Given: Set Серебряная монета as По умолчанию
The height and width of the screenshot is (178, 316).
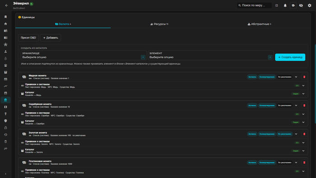Looking at the screenshot, I should (284, 105).
